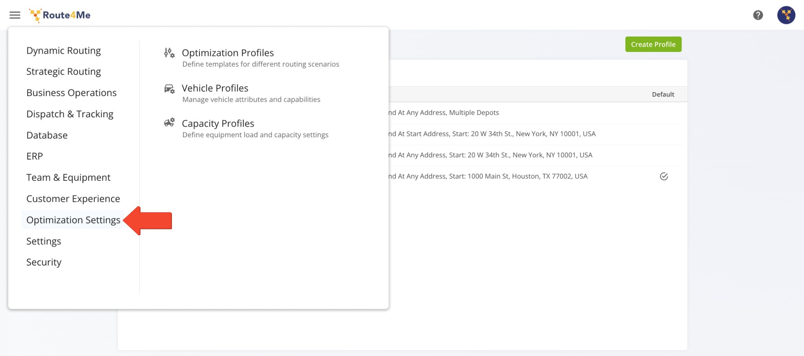Choose Customer Experience from the menu
804x356 pixels.
pos(73,199)
